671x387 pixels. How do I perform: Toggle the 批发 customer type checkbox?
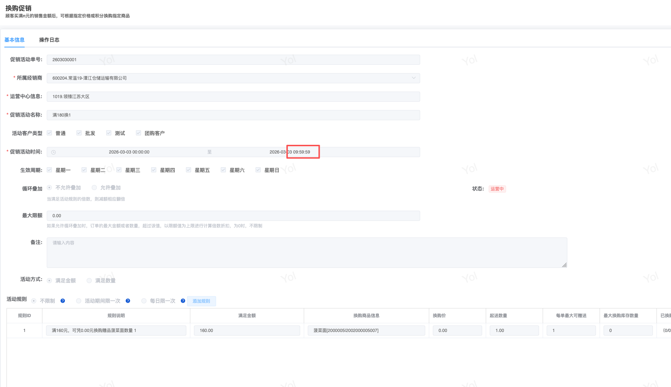click(x=79, y=133)
